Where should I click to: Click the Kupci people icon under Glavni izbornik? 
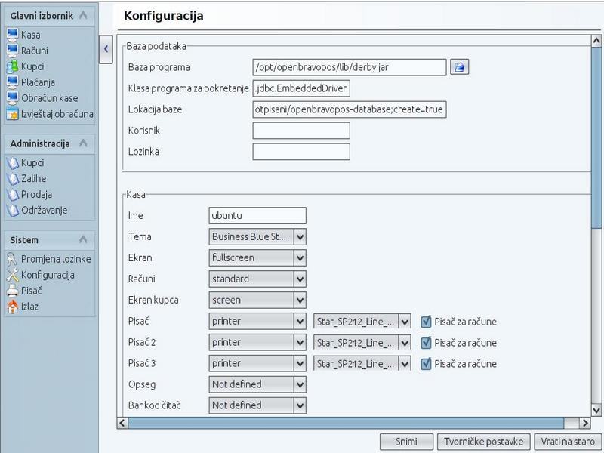point(12,66)
